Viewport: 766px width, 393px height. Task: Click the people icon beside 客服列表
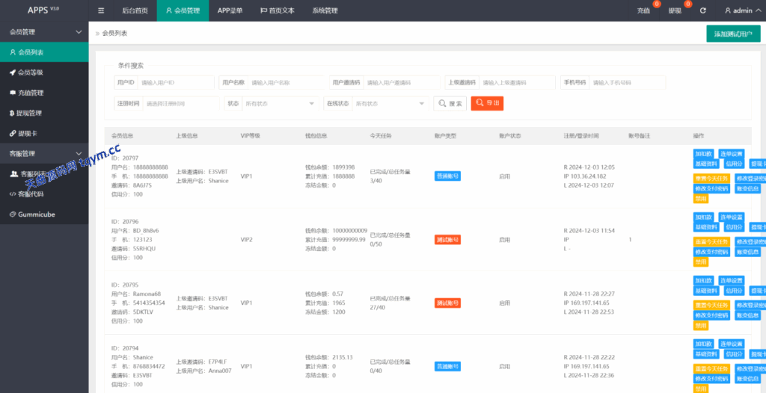[x=13, y=174]
